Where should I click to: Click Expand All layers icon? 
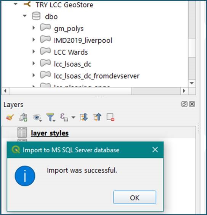(84, 117)
